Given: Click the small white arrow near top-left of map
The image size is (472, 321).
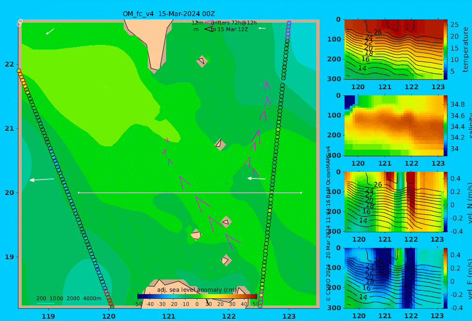Looking at the screenshot, I should click(x=50, y=31).
